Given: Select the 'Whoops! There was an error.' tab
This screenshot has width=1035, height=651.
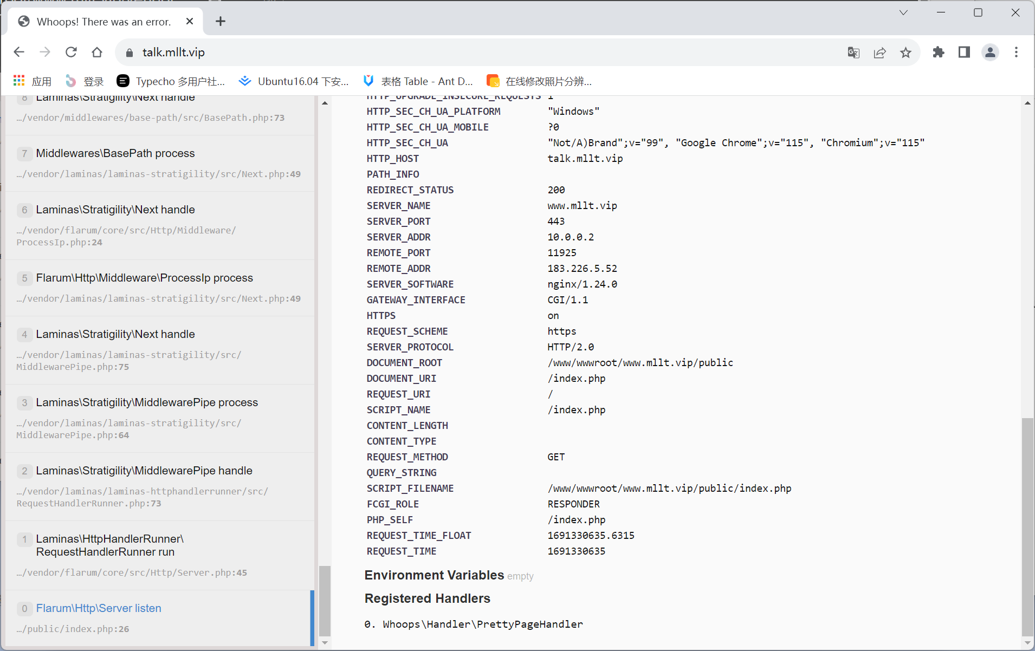Looking at the screenshot, I should 105,22.
